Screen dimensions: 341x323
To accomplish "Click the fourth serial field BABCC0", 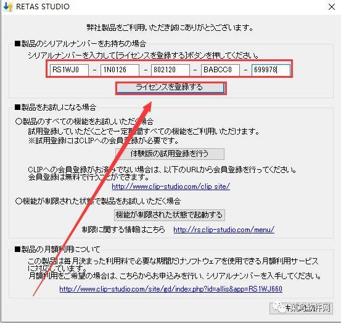I will (x=220, y=70).
